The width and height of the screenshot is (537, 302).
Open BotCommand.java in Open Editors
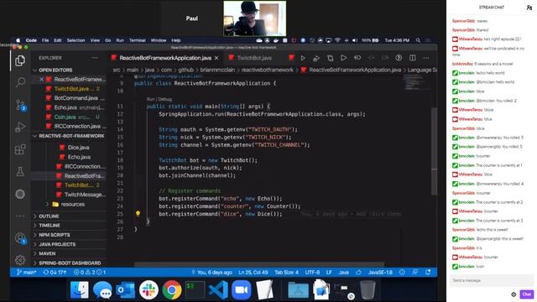(x=76, y=98)
